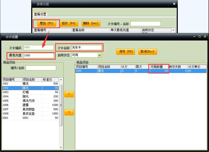Viewport: 209px width, 152px height.
Task: Click the left list scrollbar thumb
Action: tap(61, 105)
